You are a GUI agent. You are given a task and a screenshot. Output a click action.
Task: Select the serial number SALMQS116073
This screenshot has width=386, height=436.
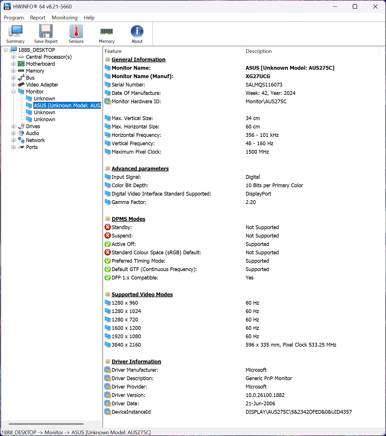pos(264,84)
